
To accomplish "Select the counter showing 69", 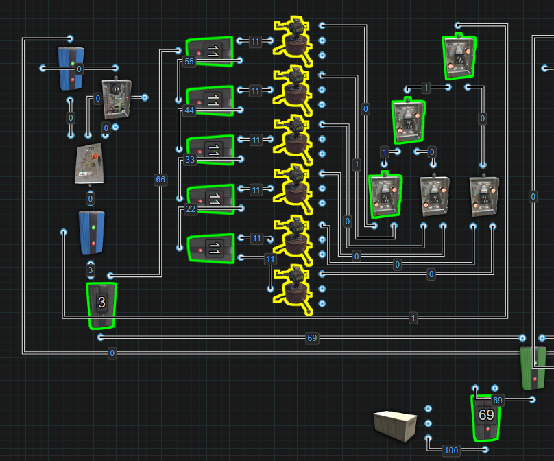I will [x=486, y=418].
